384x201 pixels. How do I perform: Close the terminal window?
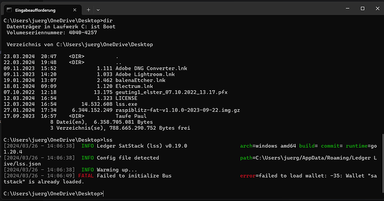pyautogui.click(x=377, y=8)
